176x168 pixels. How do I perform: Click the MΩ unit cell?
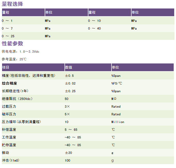[114, 99]
